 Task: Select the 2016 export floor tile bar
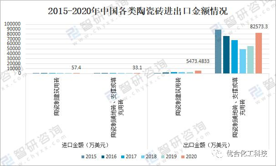(x=226, y=55)
